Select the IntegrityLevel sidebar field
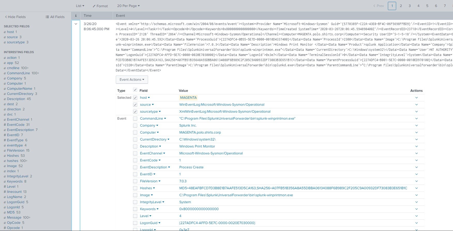The width and height of the screenshot is (453, 231). (18, 176)
